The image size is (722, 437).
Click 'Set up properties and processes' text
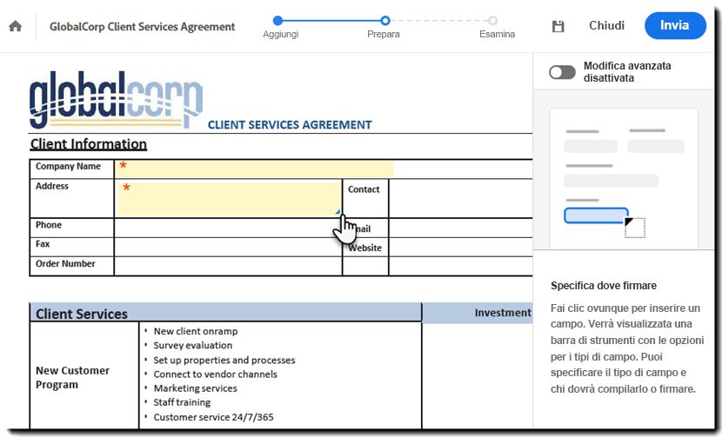(x=224, y=361)
